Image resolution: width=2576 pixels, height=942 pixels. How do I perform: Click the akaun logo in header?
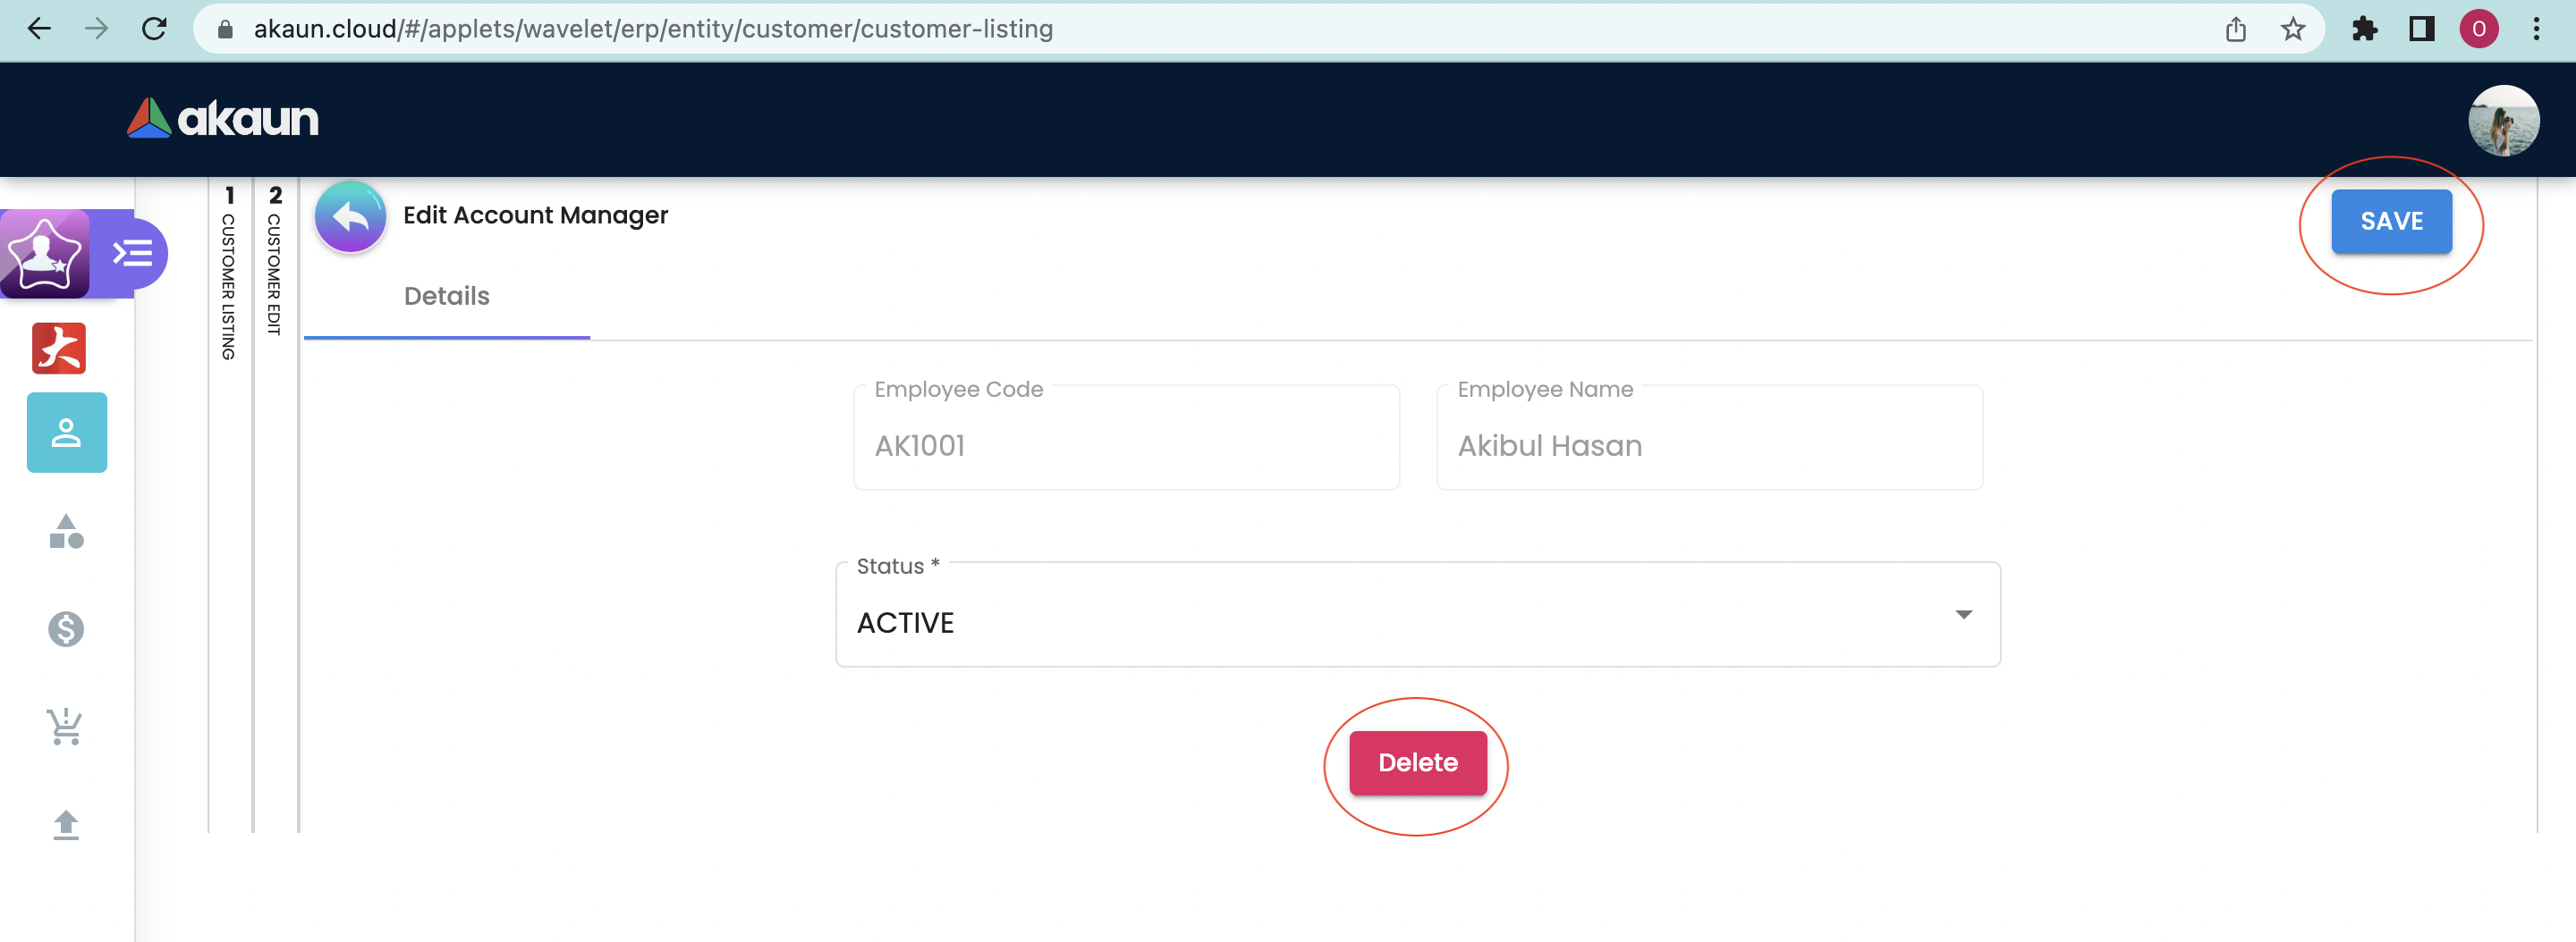(x=223, y=119)
